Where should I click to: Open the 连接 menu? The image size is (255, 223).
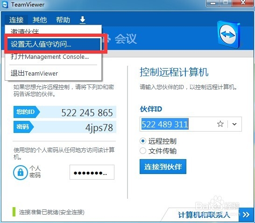click(x=16, y=20)
